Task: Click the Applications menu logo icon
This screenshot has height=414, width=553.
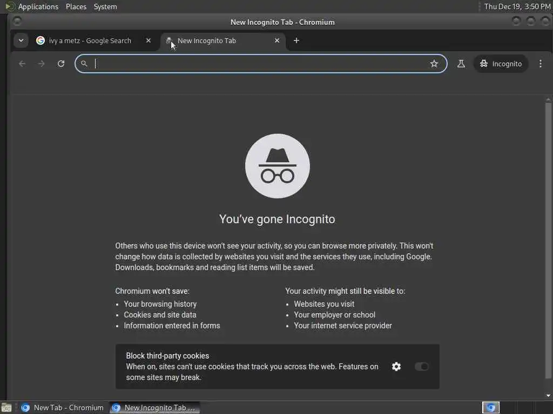Action: click(10, 6)
